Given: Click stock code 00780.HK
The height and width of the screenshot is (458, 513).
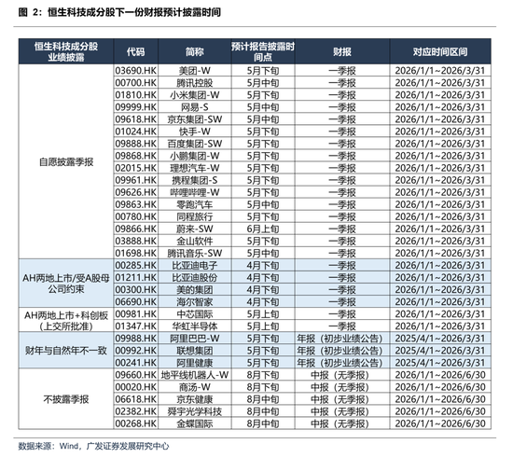Looking at the screenshot, I should [136, 216].
